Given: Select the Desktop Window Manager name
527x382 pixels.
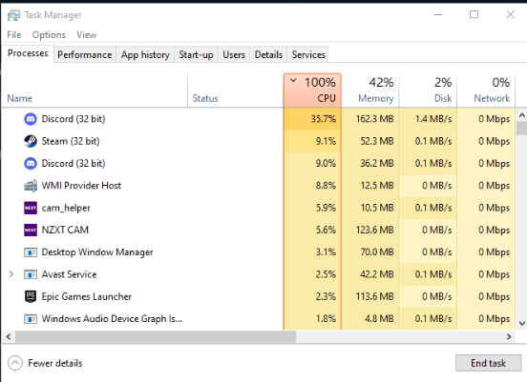Looking at the screenshot, I should pos(97,252).
